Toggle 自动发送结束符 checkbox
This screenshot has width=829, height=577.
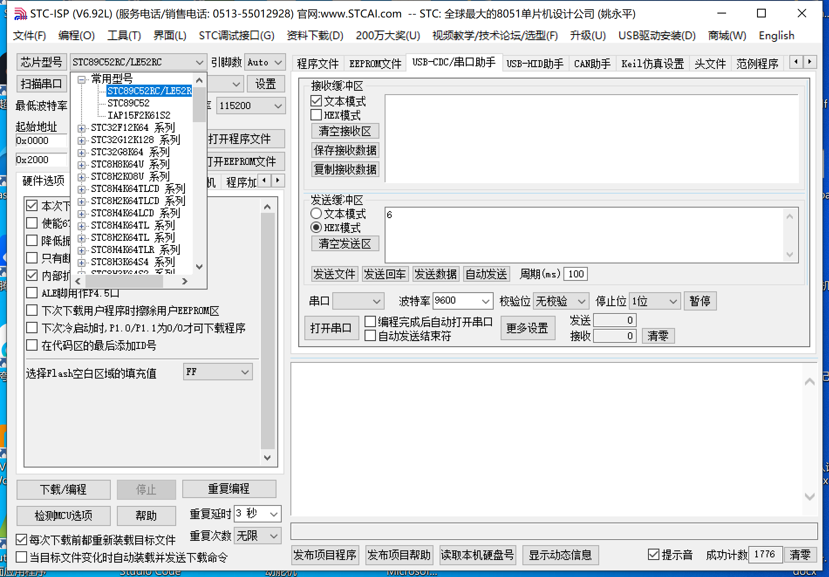(370, 336)
